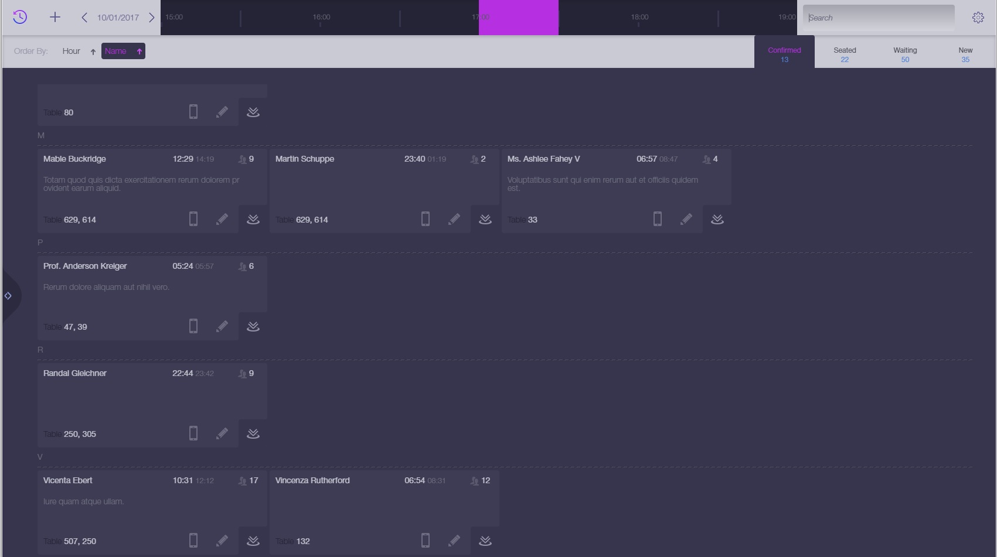Edit Vicenta Ebert reservation

click(x=222, y=541)
